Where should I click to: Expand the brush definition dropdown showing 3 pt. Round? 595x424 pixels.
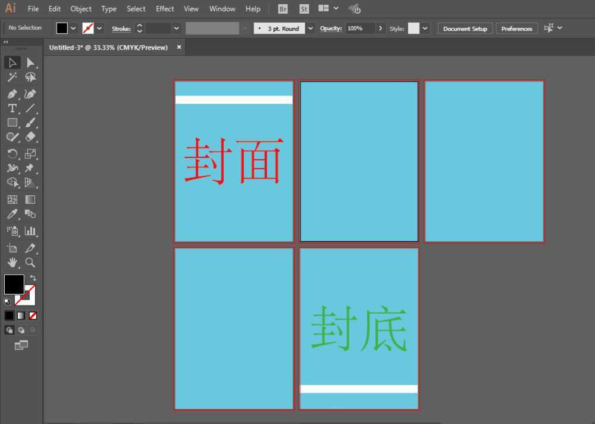tap(310, 28)
